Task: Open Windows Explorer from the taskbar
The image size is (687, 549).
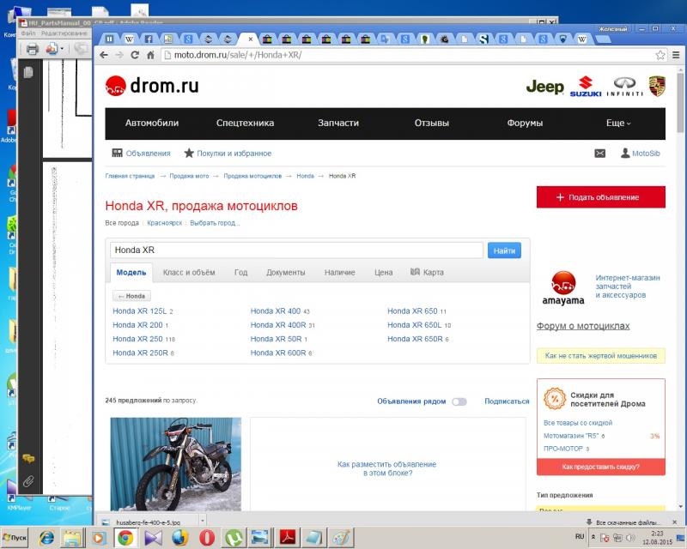Action: tap(73, 538)
